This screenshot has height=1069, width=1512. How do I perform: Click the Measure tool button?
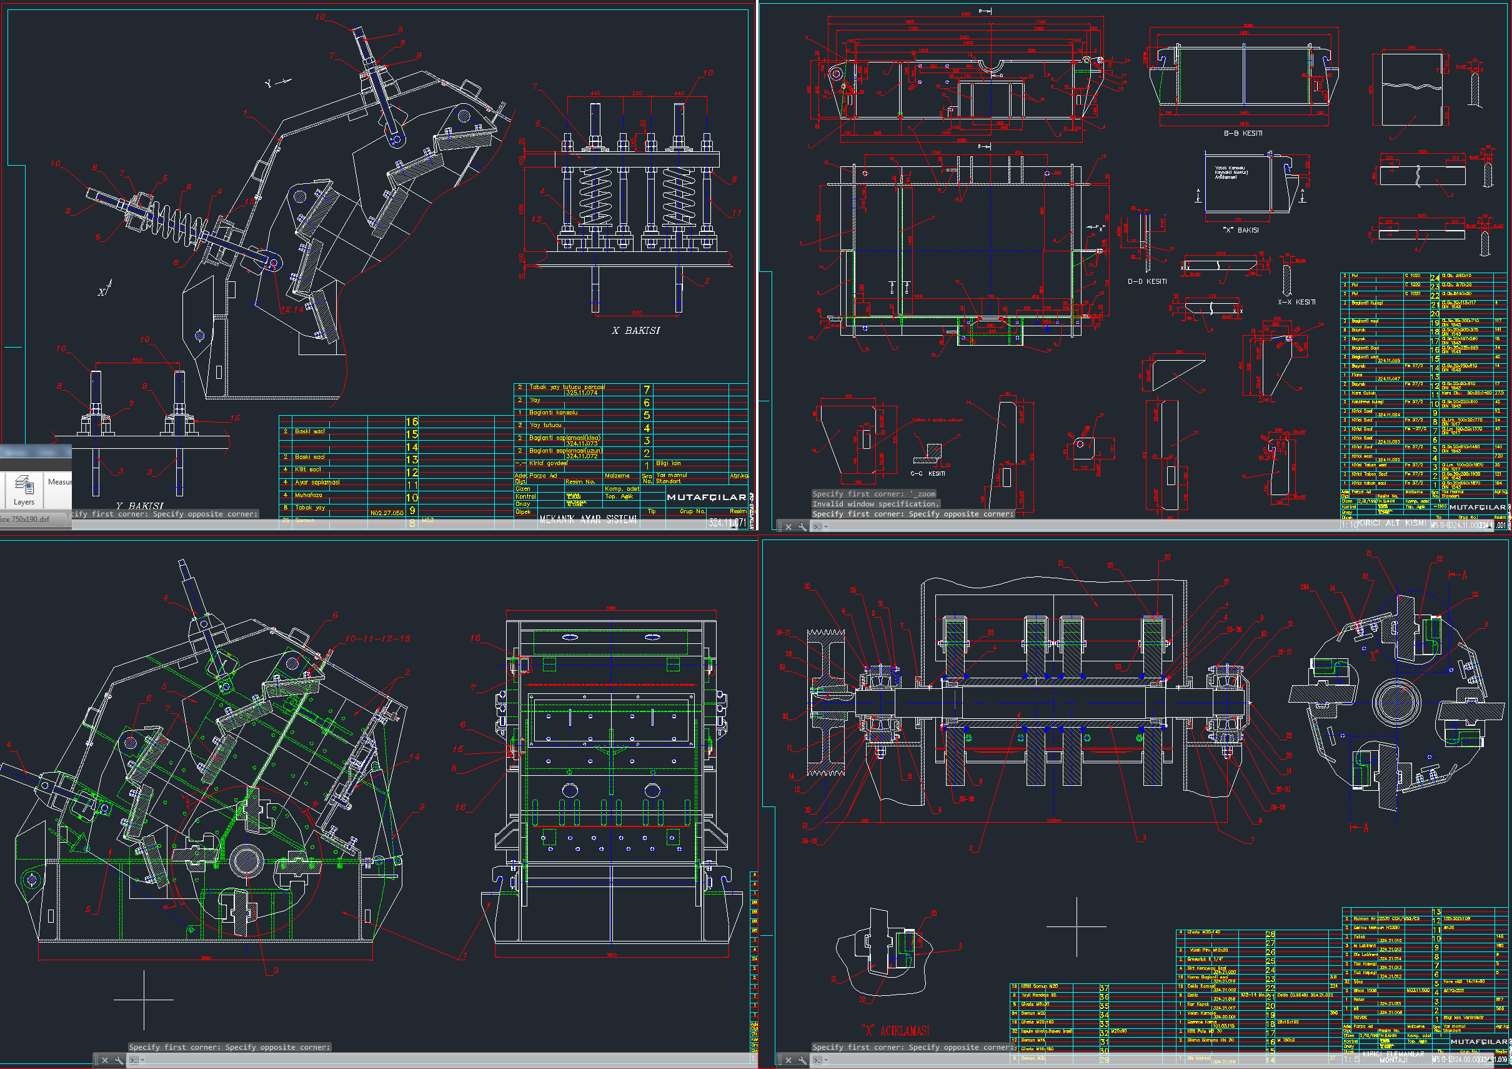(x=59, y=482)
